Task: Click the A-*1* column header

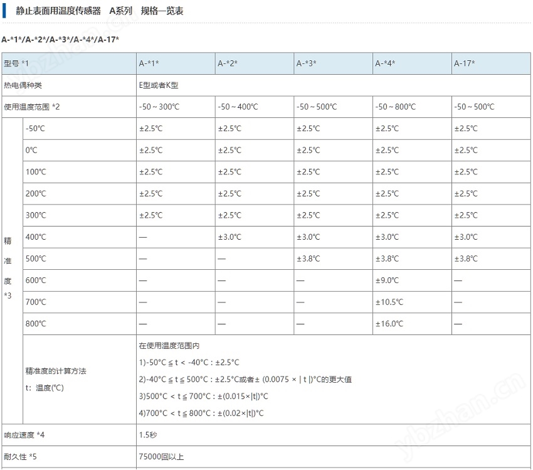Action: click(176, 63)
